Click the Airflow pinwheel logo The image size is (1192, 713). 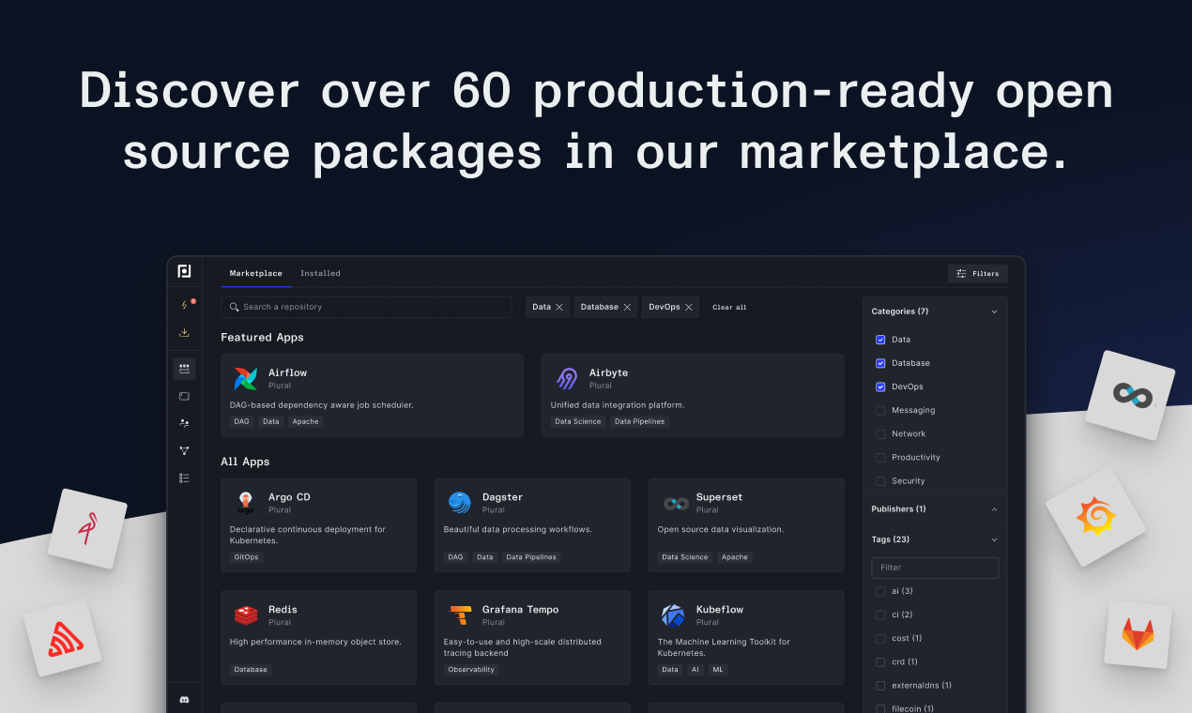click(x=245, y=379)
